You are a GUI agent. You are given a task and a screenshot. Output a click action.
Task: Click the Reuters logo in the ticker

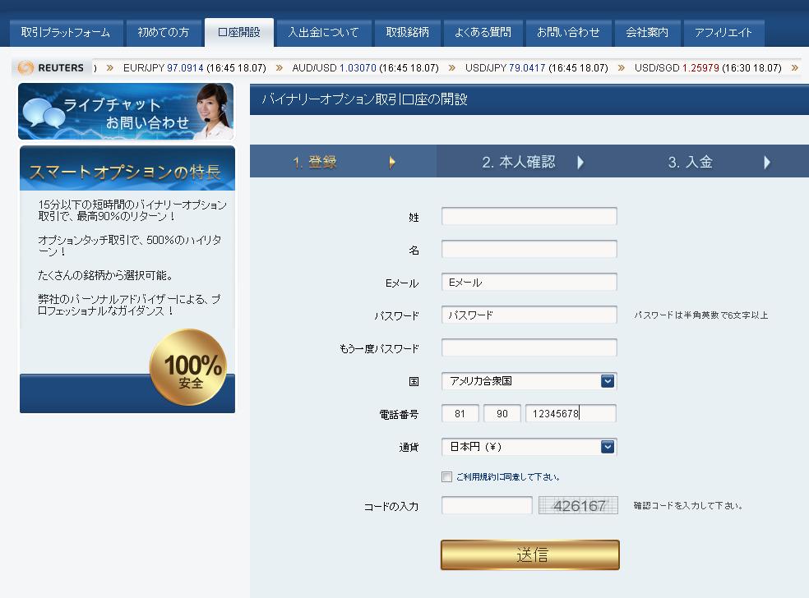click(x=51, y=67)
